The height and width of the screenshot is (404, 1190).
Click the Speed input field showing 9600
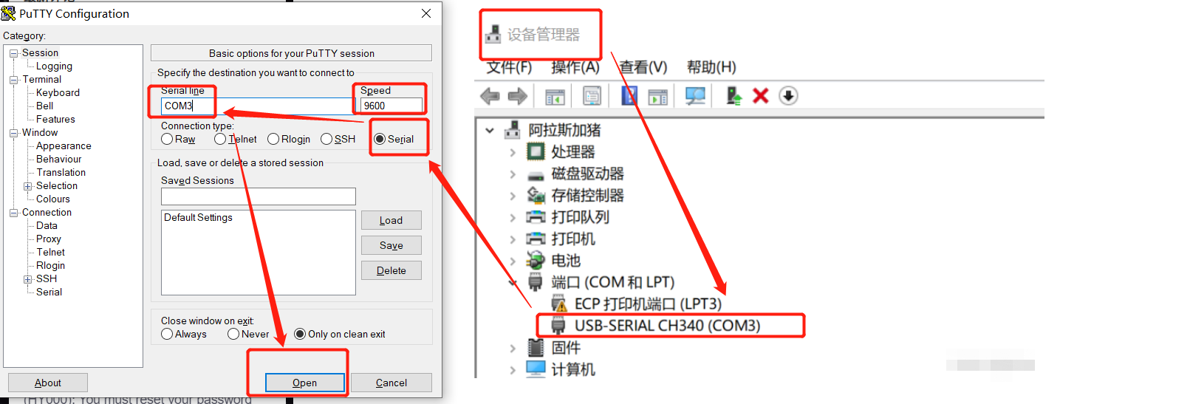click(391, 106)
